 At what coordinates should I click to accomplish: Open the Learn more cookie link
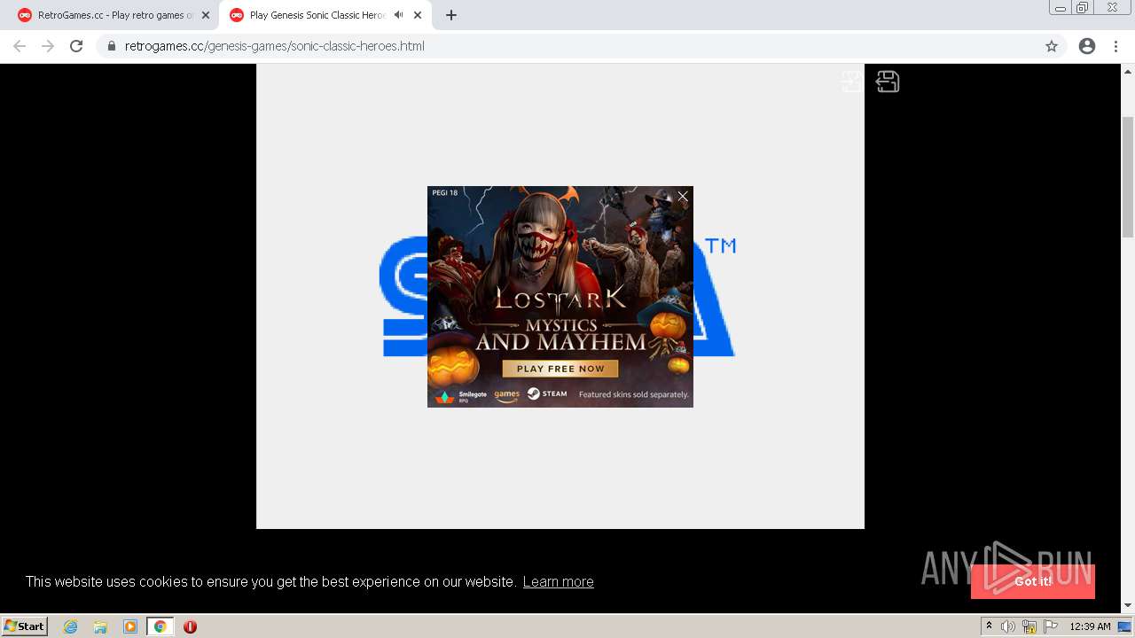[x=558, y=581]
